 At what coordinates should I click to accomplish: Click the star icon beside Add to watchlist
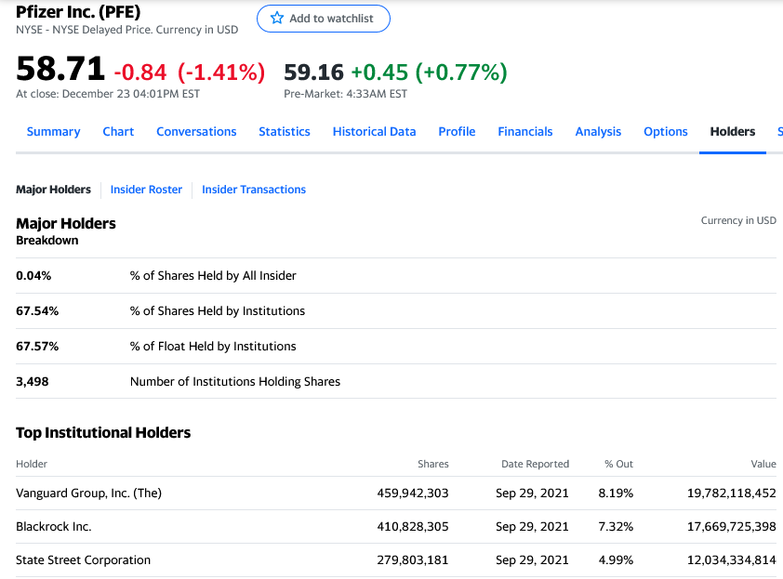pos(276,19)
